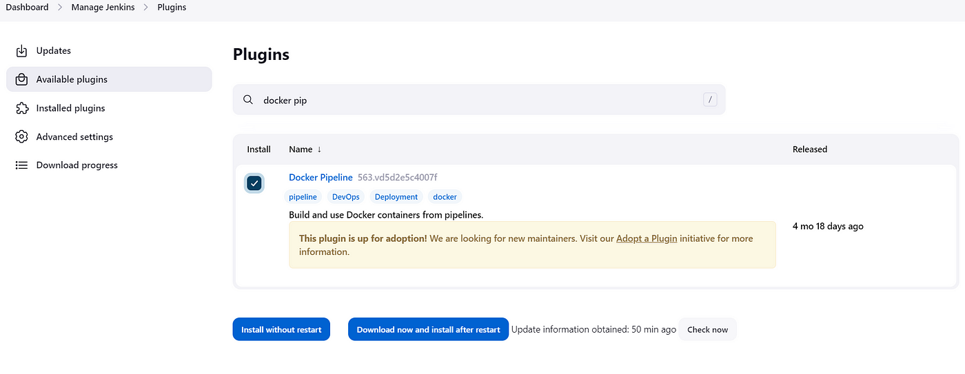Click Download now and install after restart
The image size is (965, 374).
[x=428, y=329]
